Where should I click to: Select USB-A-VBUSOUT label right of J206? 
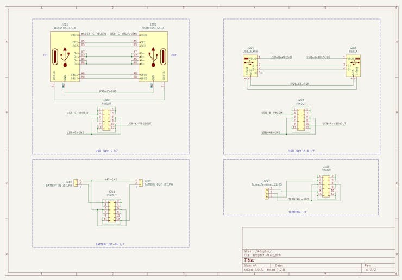tap(334, 124)
